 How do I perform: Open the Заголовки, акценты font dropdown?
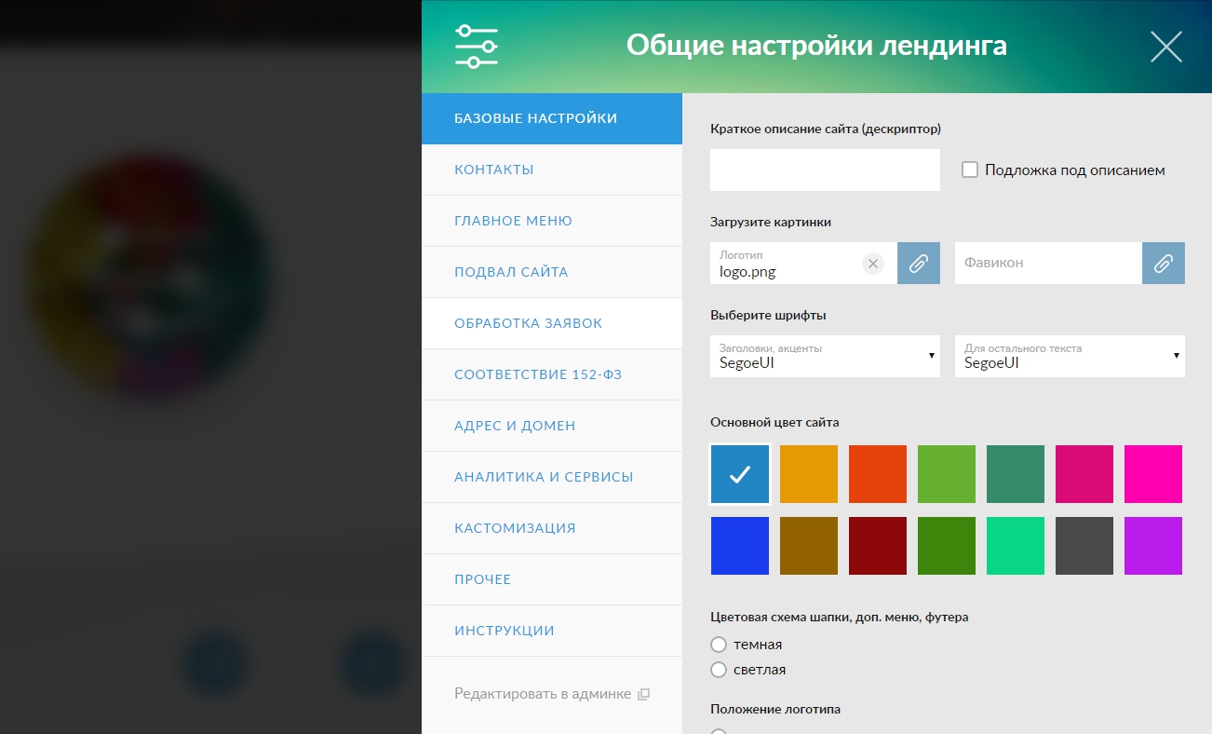825,357
